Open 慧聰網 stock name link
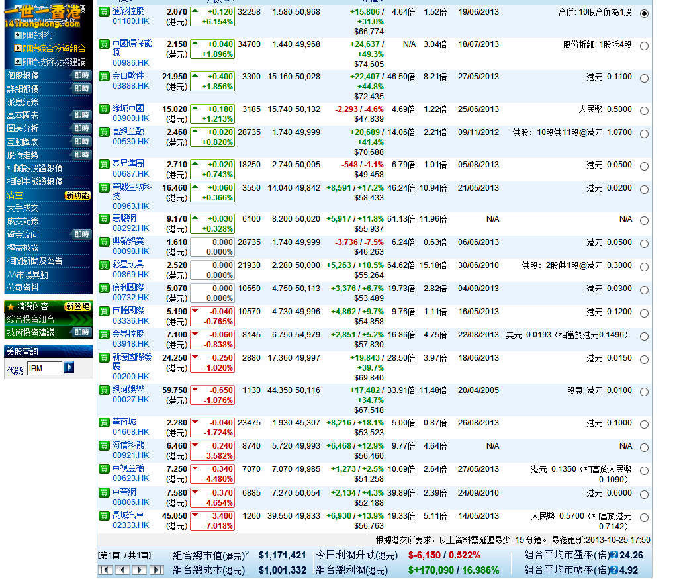 tap(124, 218)
